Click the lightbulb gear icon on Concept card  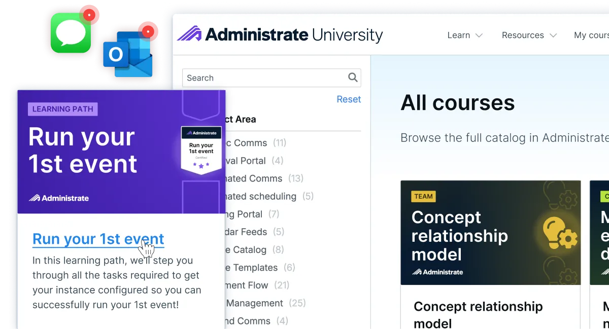[x=559, y=233]
